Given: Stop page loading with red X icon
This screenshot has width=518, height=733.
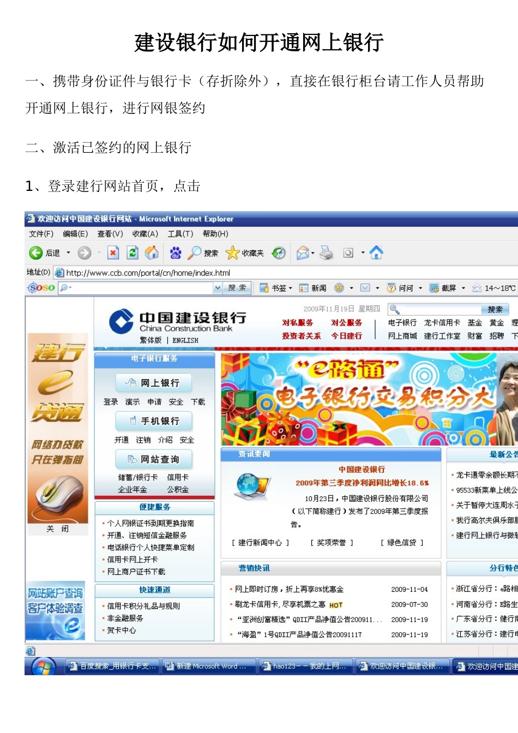Looking at the screenshot, I should point(113,253).
